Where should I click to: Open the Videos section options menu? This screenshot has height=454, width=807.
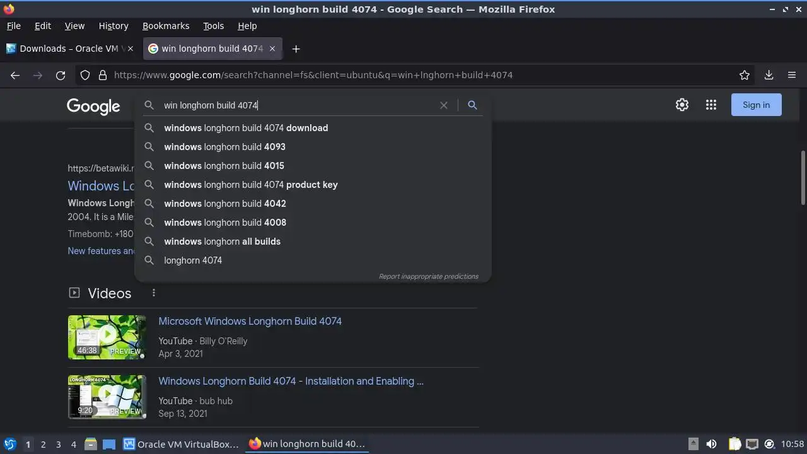coord(153,293)
